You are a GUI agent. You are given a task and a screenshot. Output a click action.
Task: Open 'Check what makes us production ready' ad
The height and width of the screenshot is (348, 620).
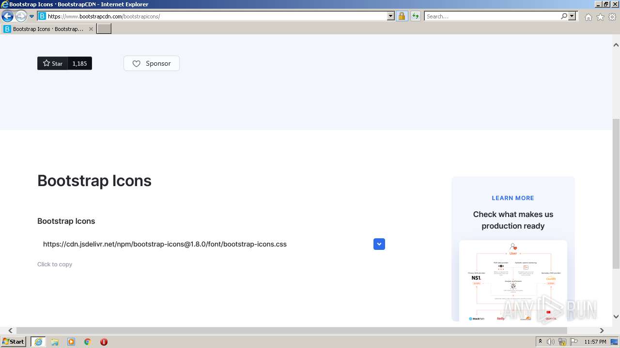point(513,220)
